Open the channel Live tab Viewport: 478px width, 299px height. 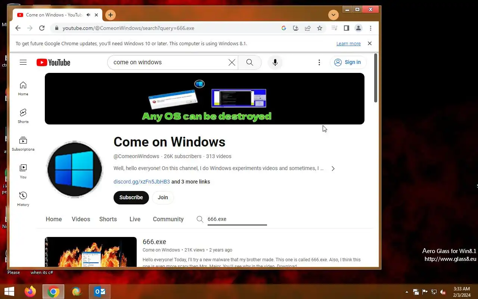pyautogui.click(x=135, y=219)
